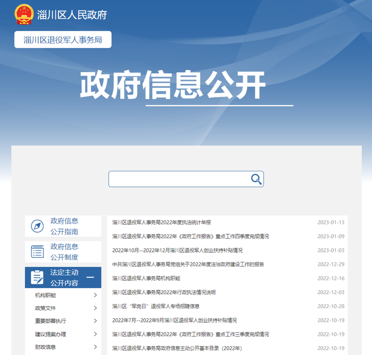Expand the 机构职能 chevron arrow
This screenshot has height=355, width=372.
[x=95, y=295]
